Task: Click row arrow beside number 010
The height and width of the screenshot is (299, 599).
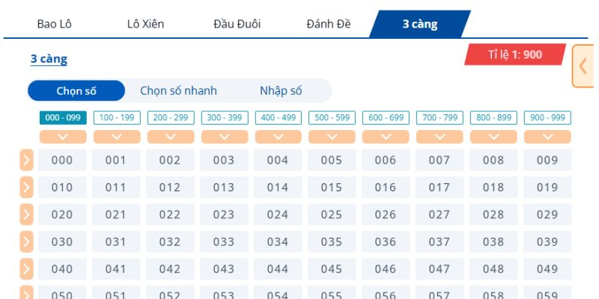Action: [26, 188]
